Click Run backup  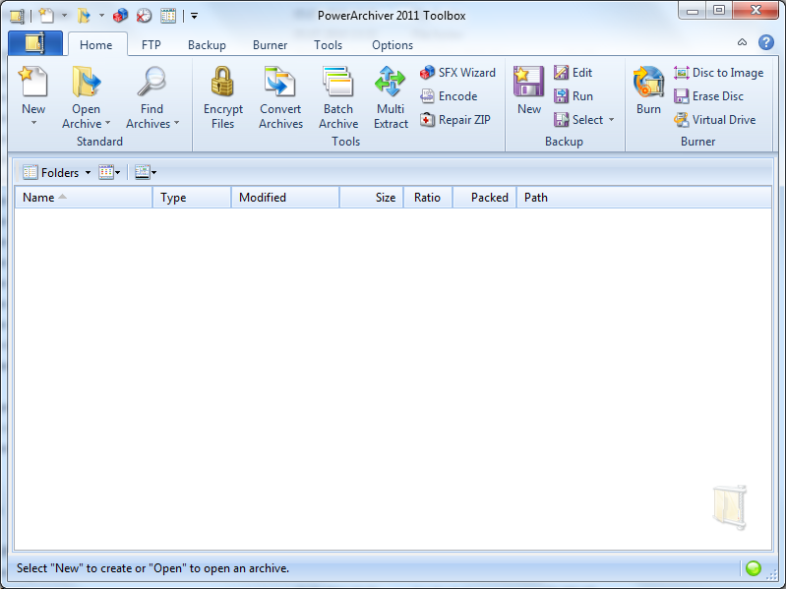click(x=574, y=96)
